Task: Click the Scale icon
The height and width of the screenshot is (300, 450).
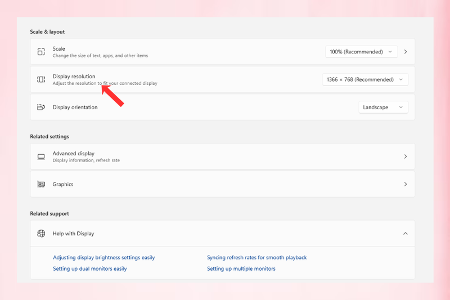Action: (41, 52)
